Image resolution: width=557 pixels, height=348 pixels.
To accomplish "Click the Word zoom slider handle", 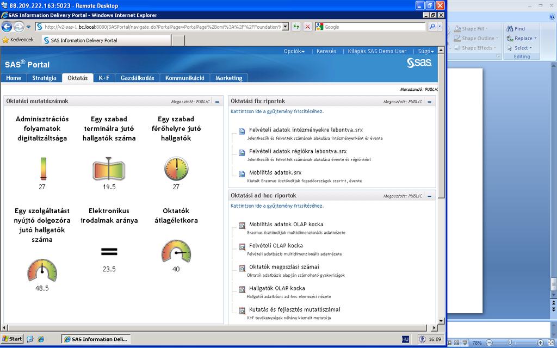I will coord(510,343).
